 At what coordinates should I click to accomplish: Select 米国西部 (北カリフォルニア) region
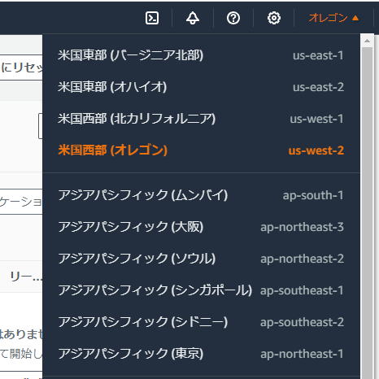(201, 119)
